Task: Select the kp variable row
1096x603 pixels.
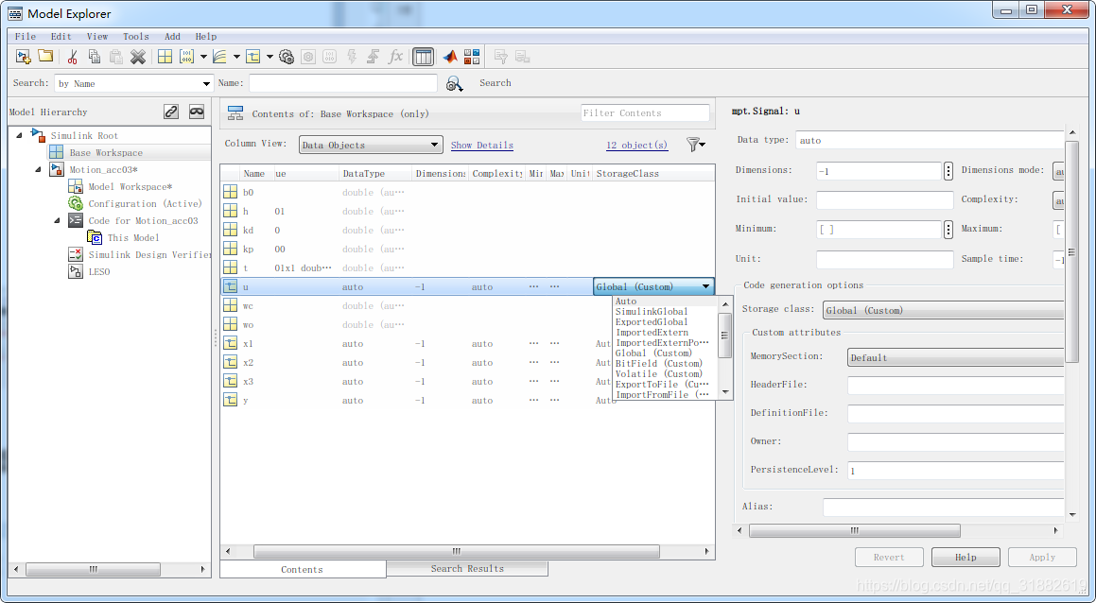Action: point(467,249)
